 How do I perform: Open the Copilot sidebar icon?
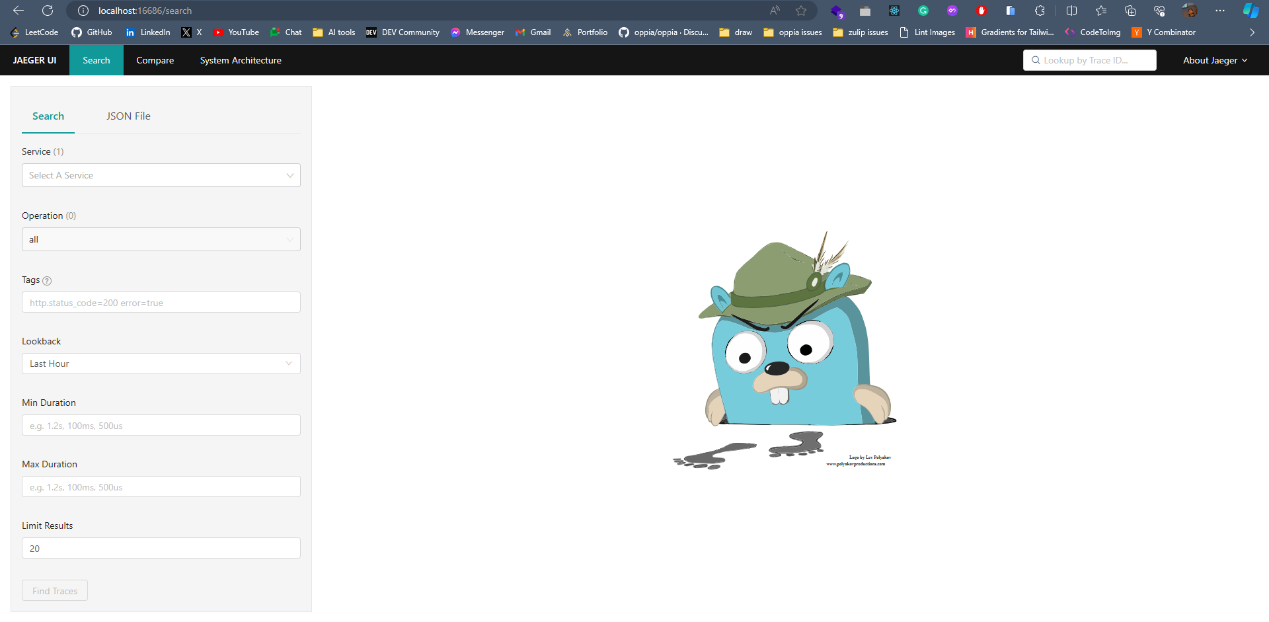(x=1250, y=11)
